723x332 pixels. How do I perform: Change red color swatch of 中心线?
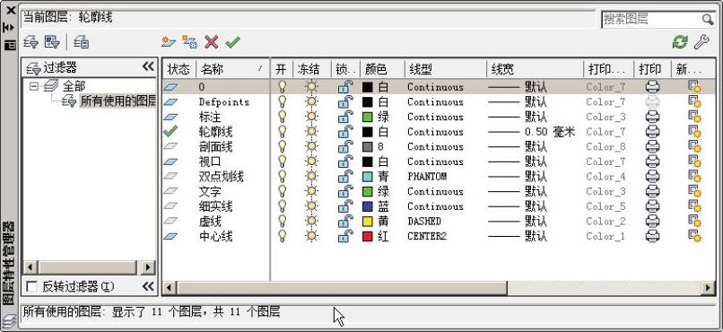click(368, 236)
